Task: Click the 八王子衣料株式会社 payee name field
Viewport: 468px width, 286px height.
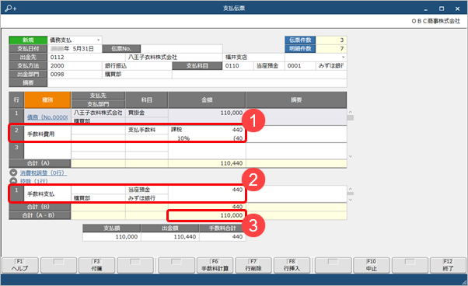Action: (x=174, y=58)
